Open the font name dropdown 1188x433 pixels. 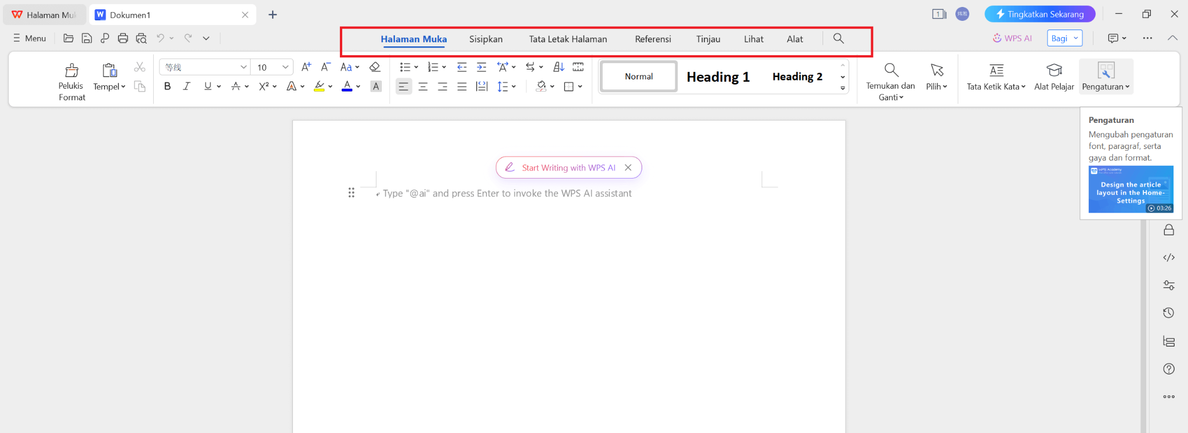pyautogui.click(x=244, y=67)
